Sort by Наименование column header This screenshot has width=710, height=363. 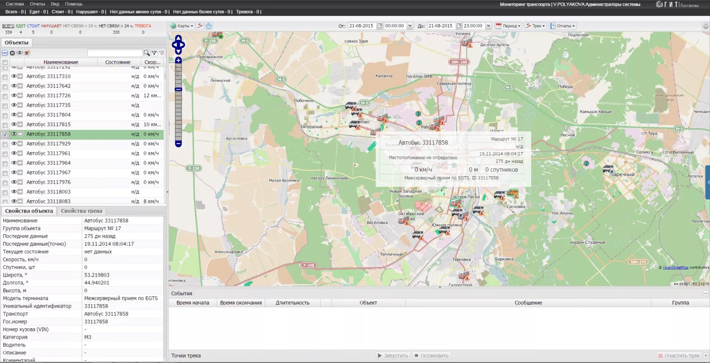pos(61,62)
